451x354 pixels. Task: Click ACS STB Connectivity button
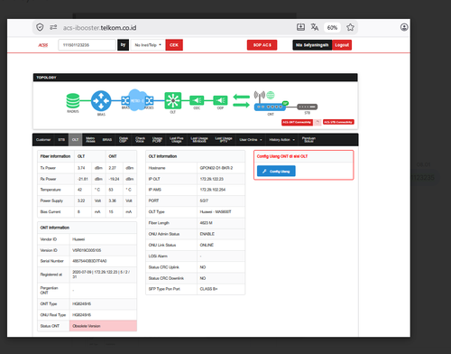[x=338, y=122]
